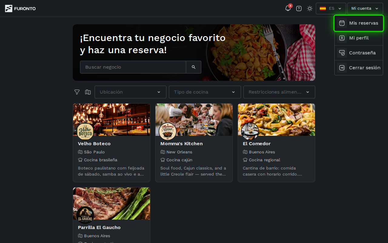Expand the Restricciones alimentarias dropdown
Screen dimensions: 388x243
(279, 92)
